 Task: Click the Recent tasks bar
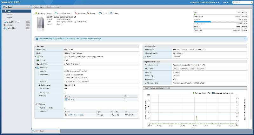point(46,131)
